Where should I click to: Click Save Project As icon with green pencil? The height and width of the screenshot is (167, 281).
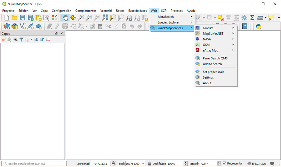31,18
